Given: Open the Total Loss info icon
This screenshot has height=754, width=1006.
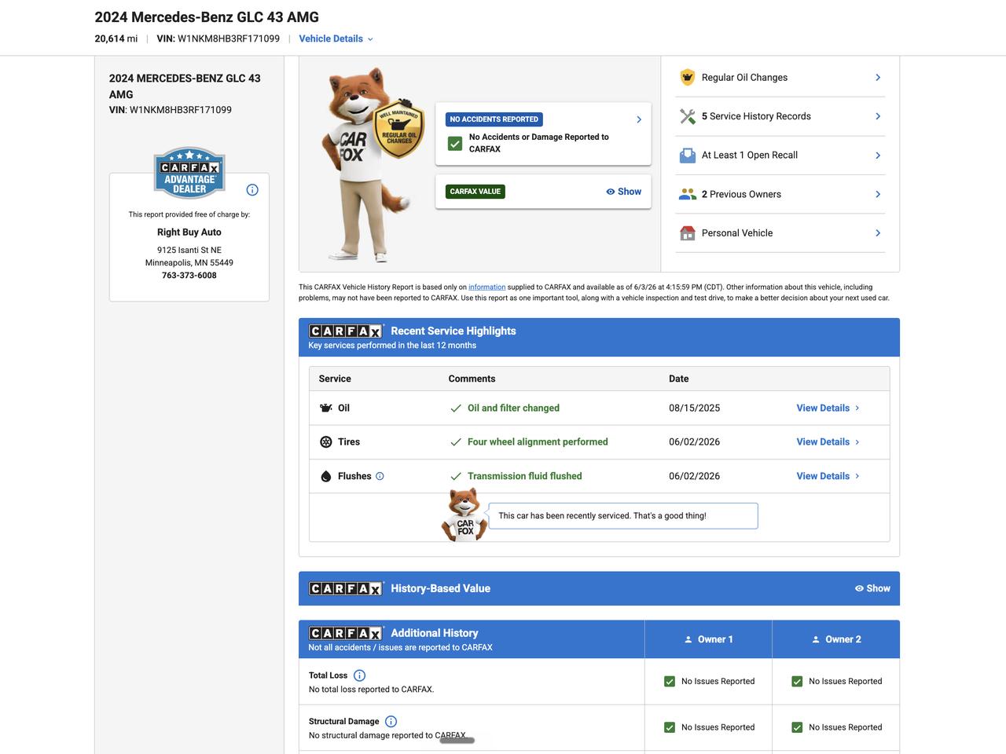Looking at the screenshot, I should pyautogui.click(x=360, y=675).
